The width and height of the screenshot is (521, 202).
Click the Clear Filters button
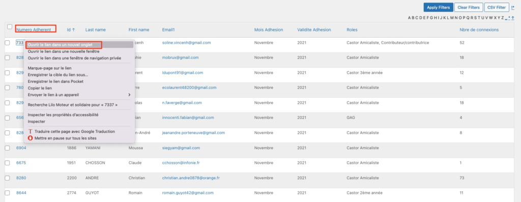coord(469,7)
